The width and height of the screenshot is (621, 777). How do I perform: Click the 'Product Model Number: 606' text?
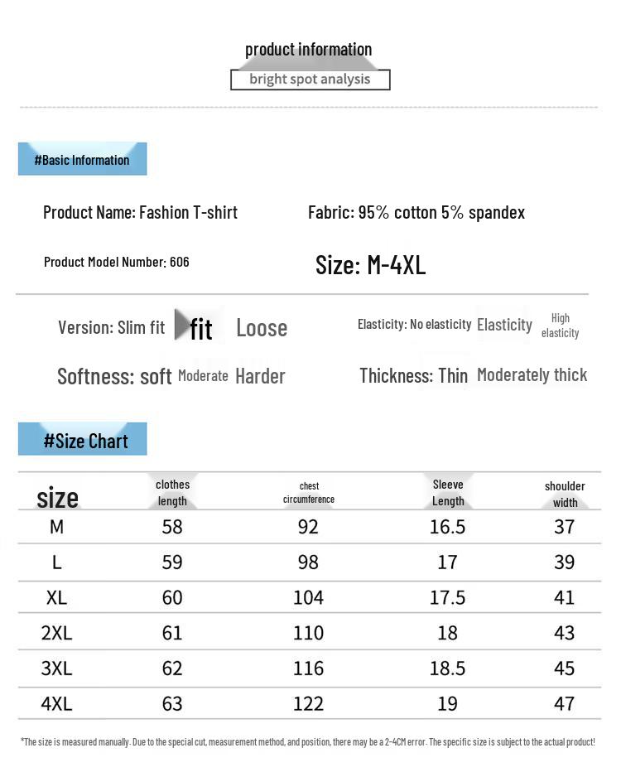[117, 262]
